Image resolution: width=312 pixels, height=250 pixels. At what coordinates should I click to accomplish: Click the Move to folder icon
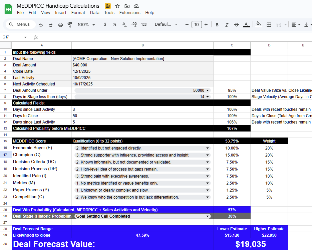(x=127, y=6)
